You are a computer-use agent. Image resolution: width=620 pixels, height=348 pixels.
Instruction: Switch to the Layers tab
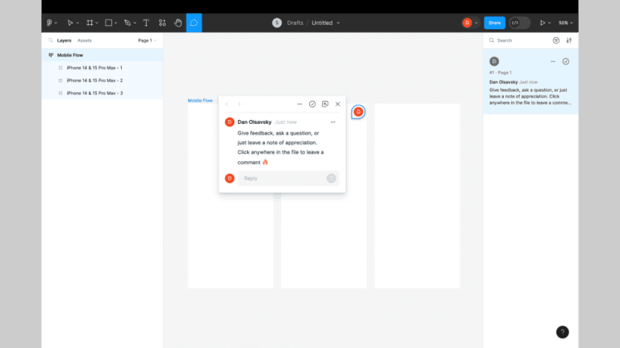tap(64, 40)
